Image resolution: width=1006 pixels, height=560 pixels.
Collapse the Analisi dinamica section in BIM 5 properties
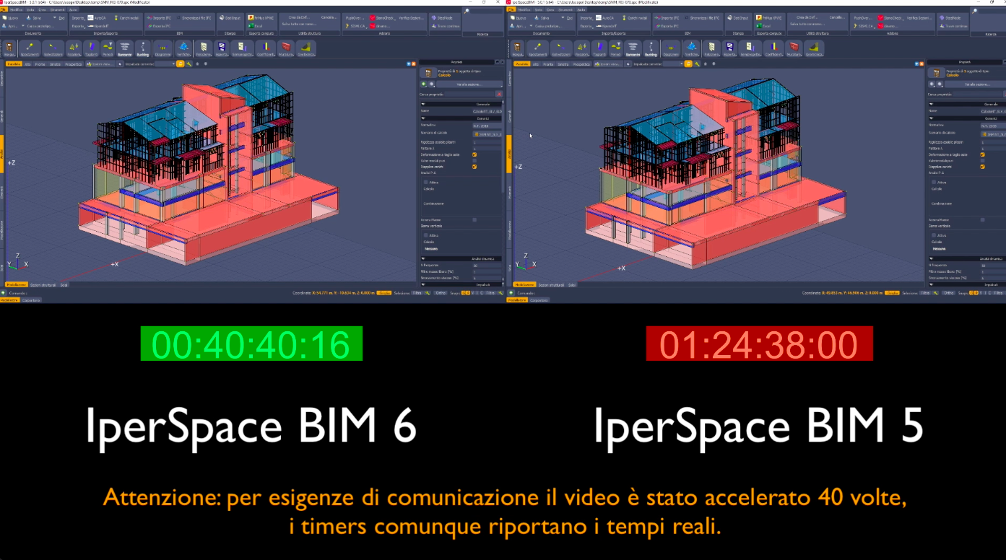932,258
